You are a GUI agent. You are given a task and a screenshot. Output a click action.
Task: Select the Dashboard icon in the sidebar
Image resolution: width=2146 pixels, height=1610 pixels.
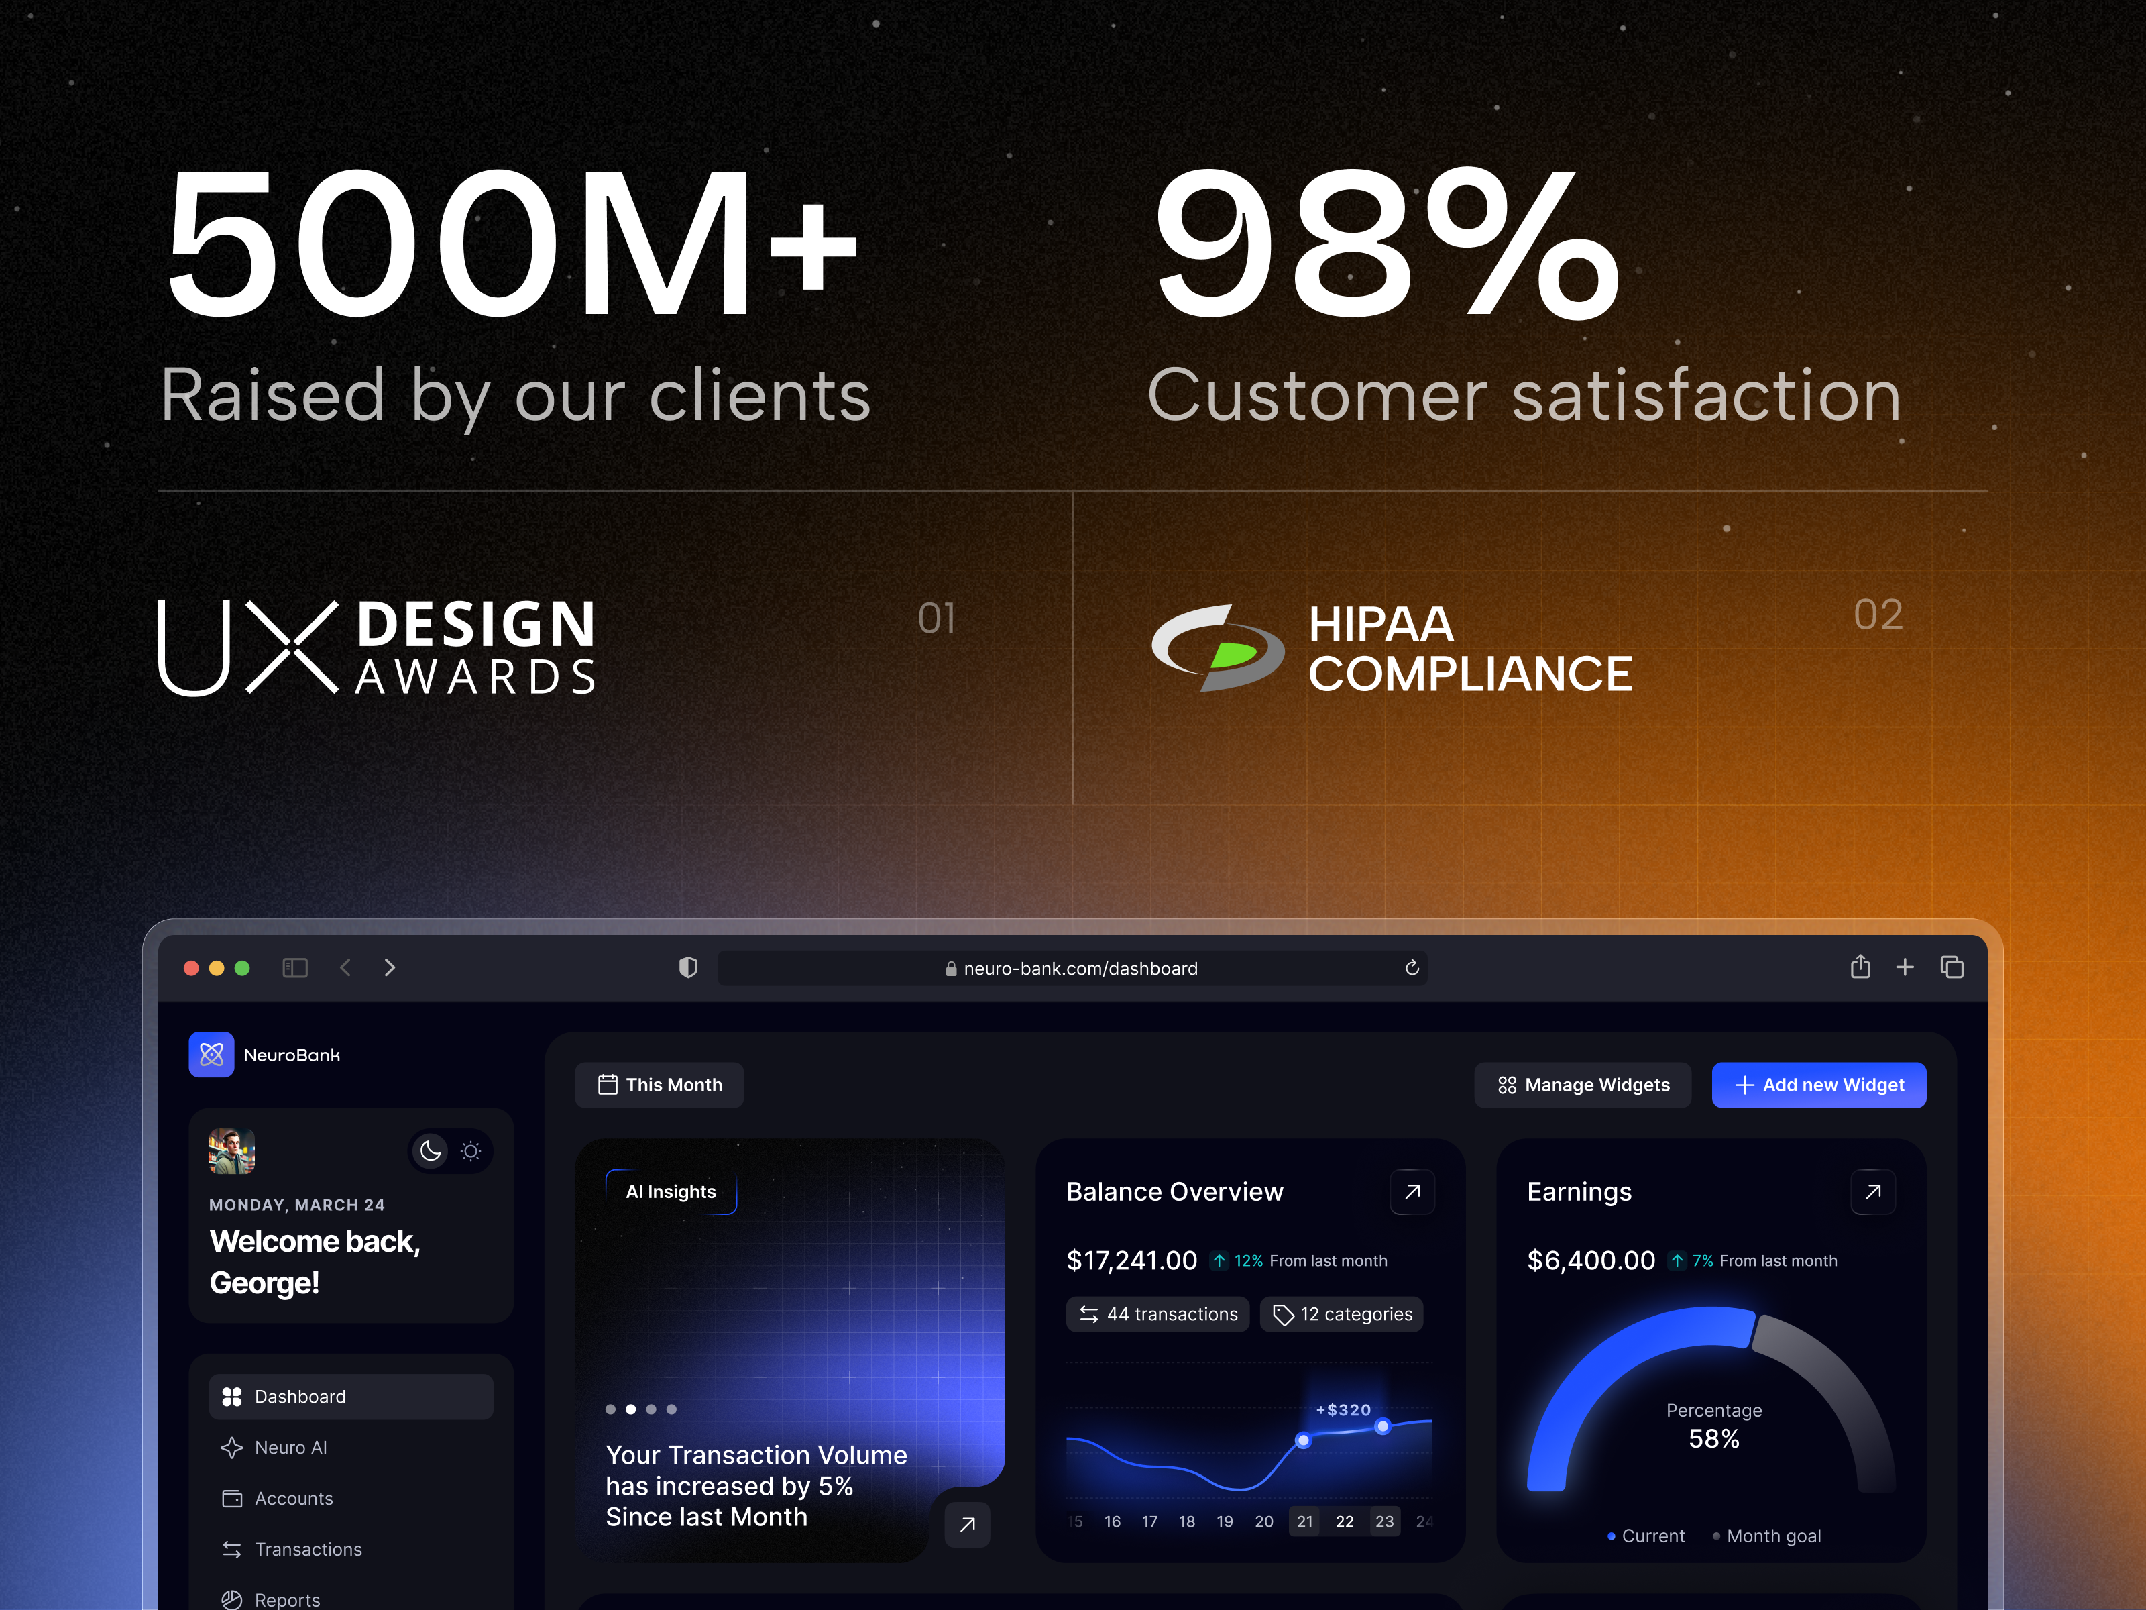(232, 1397)
